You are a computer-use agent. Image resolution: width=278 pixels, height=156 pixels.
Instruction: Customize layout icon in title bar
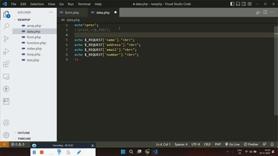pos(250,4)
